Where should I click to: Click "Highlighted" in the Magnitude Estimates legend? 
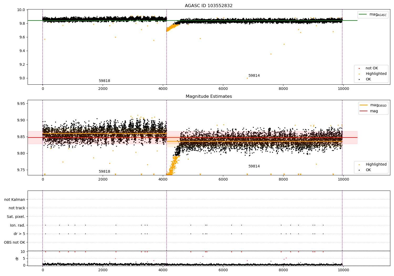(376, 165)
